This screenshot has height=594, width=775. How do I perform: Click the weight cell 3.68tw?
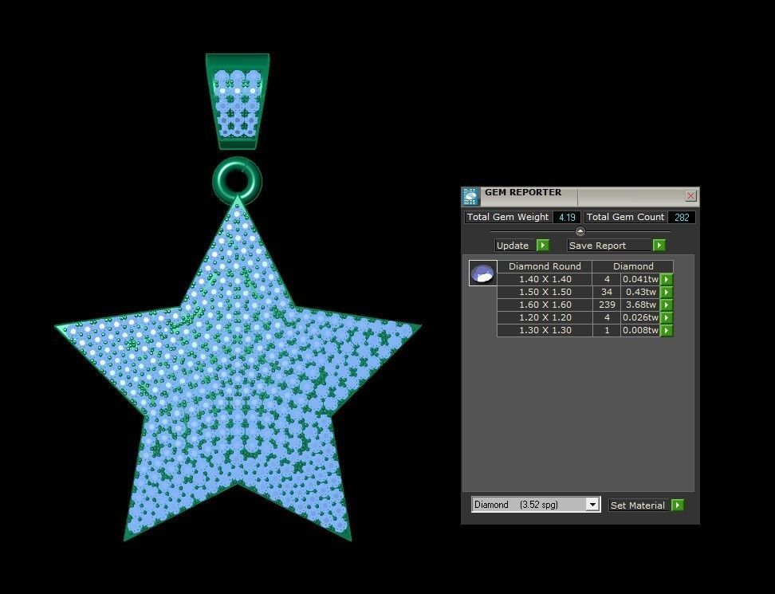point(640,305)
